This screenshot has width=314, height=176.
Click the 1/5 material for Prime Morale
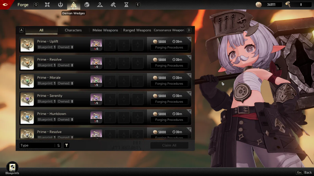96,81
